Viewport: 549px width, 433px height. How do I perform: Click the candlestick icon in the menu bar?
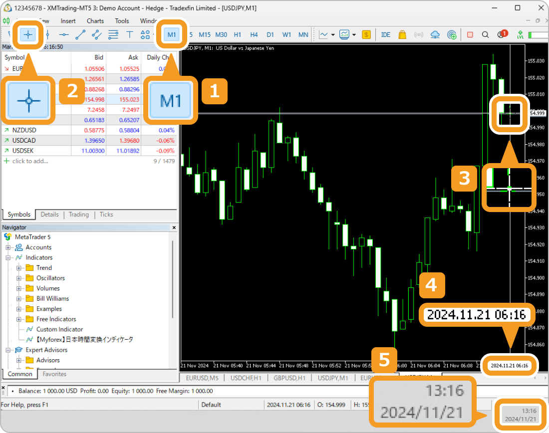(x=6, y=20)
